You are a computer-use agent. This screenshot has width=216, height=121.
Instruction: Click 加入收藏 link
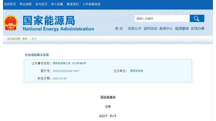click(x=57, y=4)
